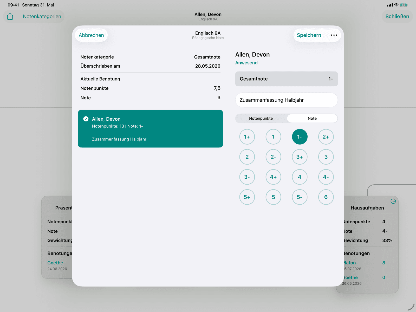Select grade 1- circle button
The width and height of the screenshot is (416, 312).
[300, 137]
